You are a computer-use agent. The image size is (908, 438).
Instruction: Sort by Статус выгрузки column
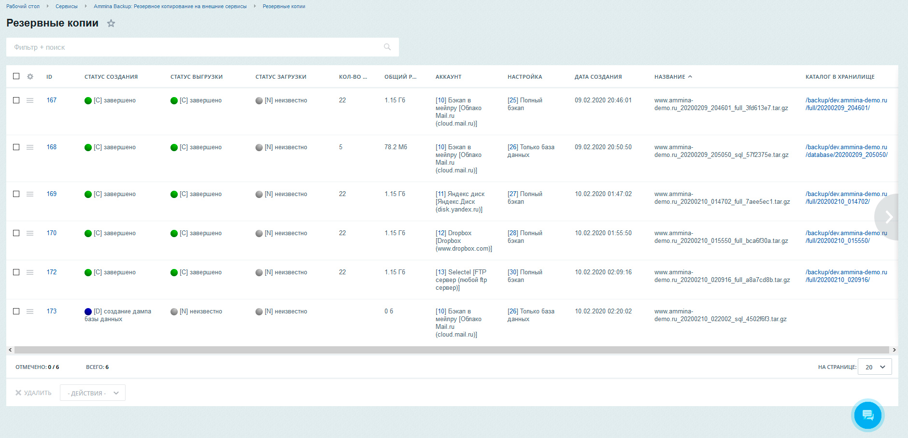click(197, 77)
